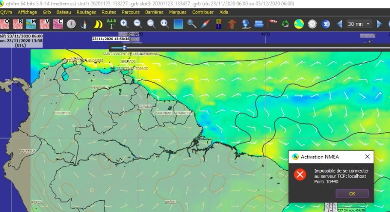Open the Barrières menu
The height and width of the screenshot is (212, 390).
point(155,12)
